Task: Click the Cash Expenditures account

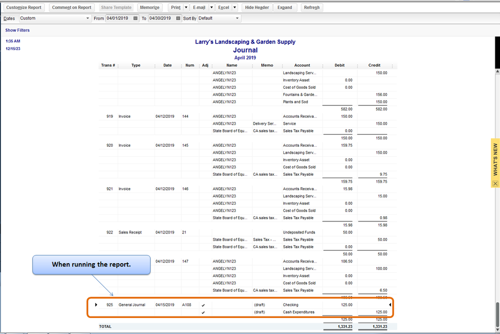Action: [x=298, y=312]
